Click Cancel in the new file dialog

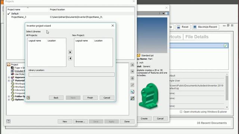(160, 118)
